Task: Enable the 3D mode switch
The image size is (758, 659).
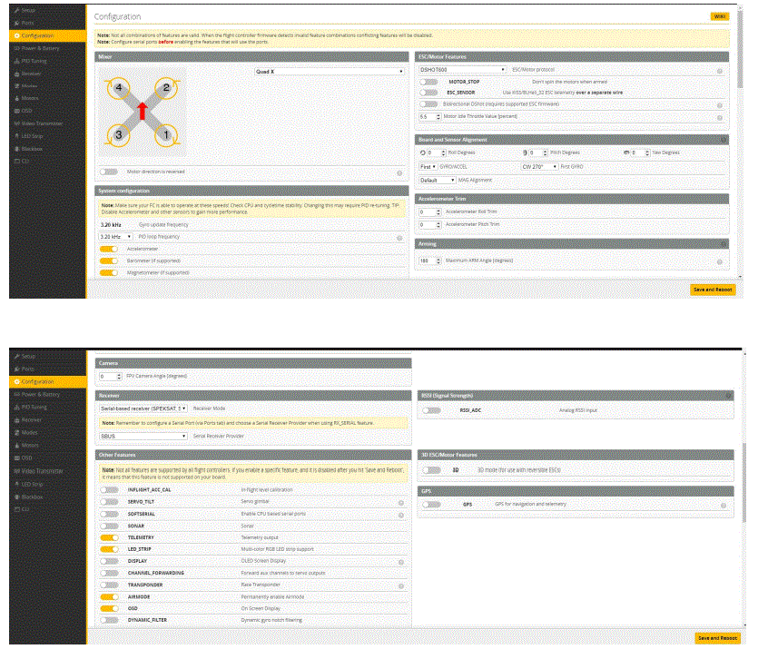Action: pyautogui.click(x=431, y=470)
